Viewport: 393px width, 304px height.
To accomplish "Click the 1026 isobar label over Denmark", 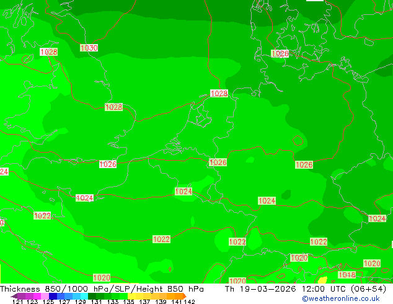I will click(280, 53).
